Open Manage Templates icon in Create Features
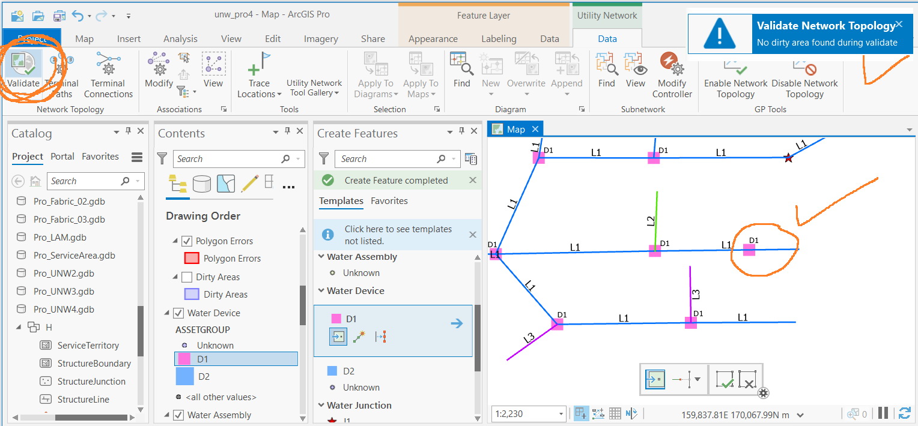918x426 pixels. pyautogui.click(x=471, y=159)
